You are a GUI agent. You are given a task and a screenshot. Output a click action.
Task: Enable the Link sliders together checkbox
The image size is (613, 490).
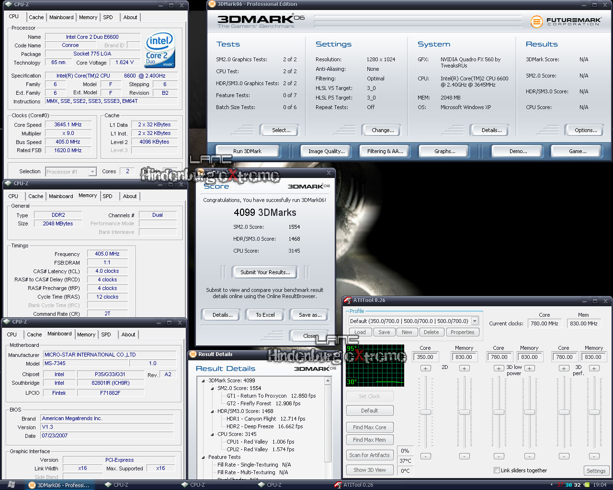pyautogui.click(x=497, y=470)
